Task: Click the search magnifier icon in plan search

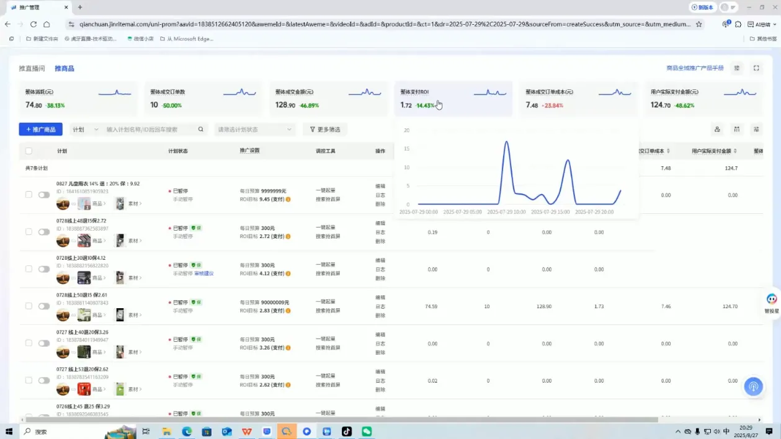Action: point(200,130)
